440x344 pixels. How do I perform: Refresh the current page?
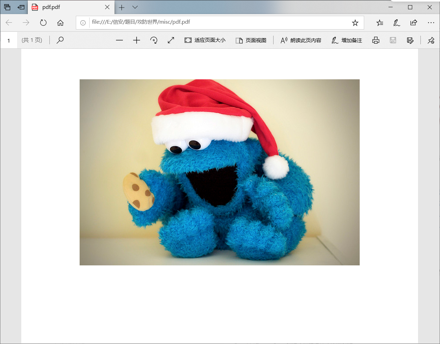43,23
